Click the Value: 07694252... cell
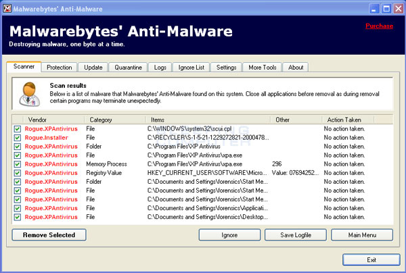Screen dimensions: 406x273 [295, 173]
